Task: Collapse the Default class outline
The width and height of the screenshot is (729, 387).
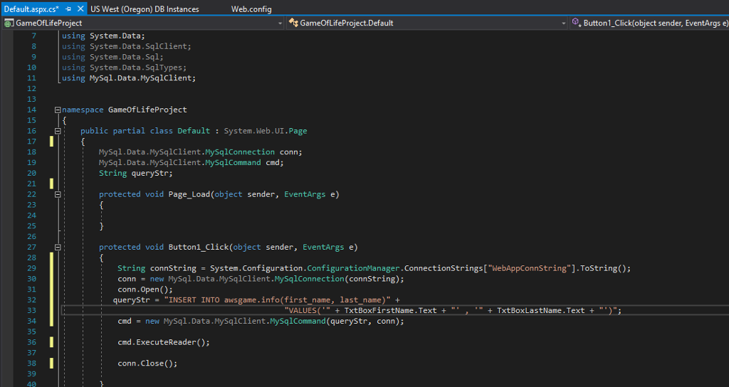Action: click(x=57, y=132)
